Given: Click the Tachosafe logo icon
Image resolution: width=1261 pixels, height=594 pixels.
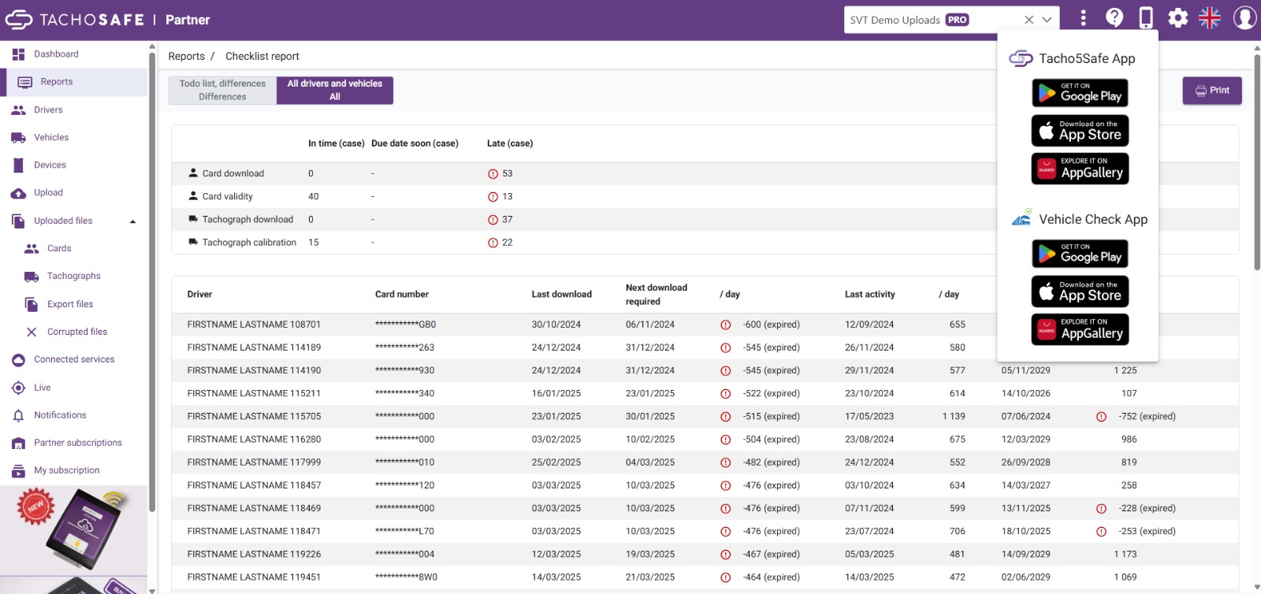Looking at the screenshot, I should coord(19,20).
